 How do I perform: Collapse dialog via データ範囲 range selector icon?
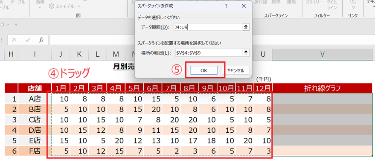point(245,27)
